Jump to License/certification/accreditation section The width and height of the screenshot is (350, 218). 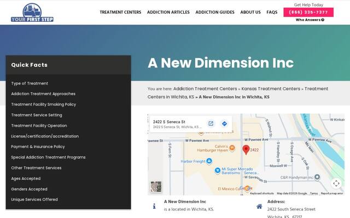click(45, 136)
